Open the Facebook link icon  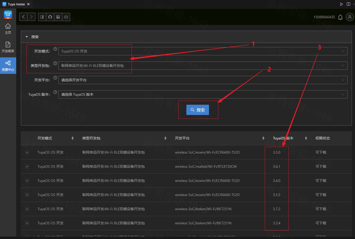42,17
